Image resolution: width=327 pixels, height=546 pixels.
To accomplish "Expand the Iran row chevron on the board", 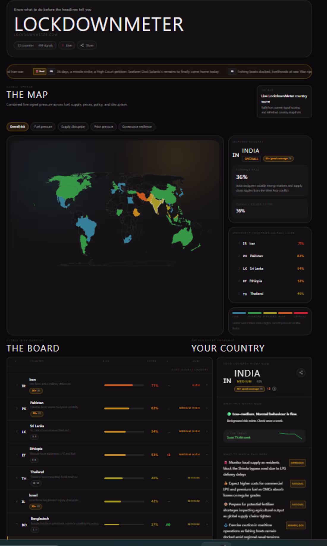I will 207,385.
